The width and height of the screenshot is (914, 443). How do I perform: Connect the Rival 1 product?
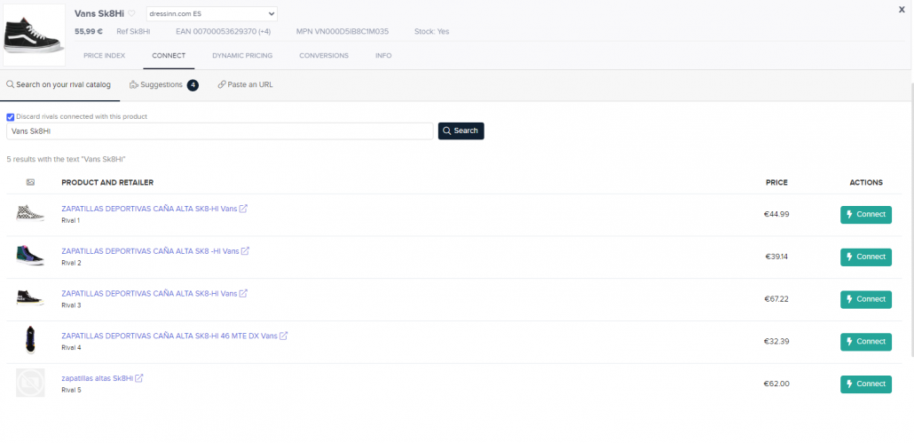[865, 215]
